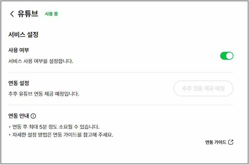Click the white knob of the green toggle
The height and width of the screenshot is (165, 249).
pyautogui.click(x=229, y=56)
